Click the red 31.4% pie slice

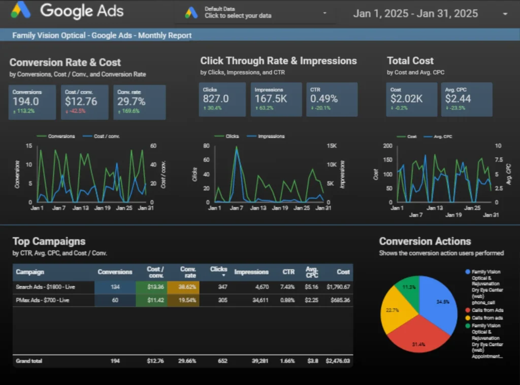point(418,336)
